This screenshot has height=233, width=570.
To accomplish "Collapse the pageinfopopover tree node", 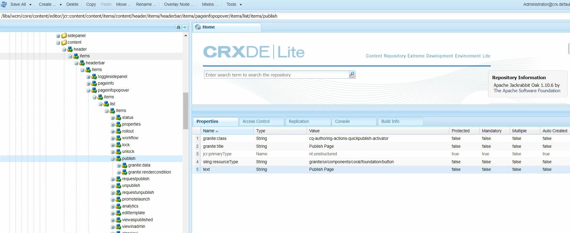I will (x=89, y=90).
